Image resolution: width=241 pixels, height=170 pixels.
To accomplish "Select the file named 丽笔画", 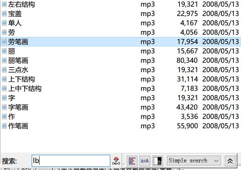I will pyautogui.click(x=18, y=60).
